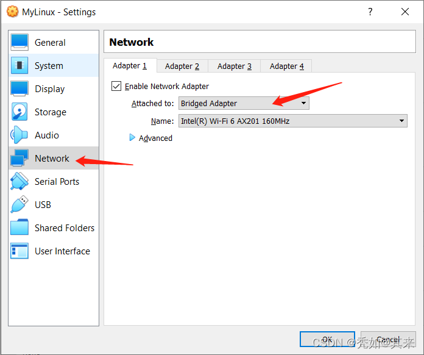Open Storage via disk icon

(19, 112)
